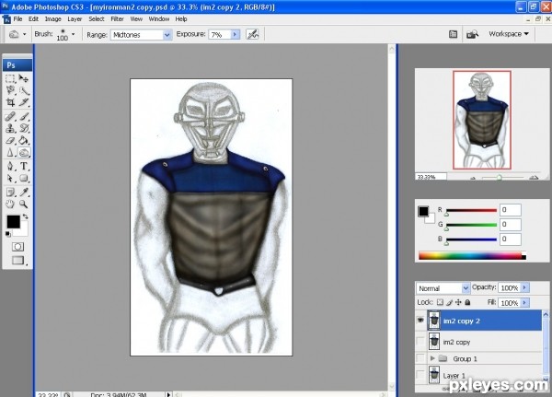
Task: Click the G value input field
Action: click(510, 224)
